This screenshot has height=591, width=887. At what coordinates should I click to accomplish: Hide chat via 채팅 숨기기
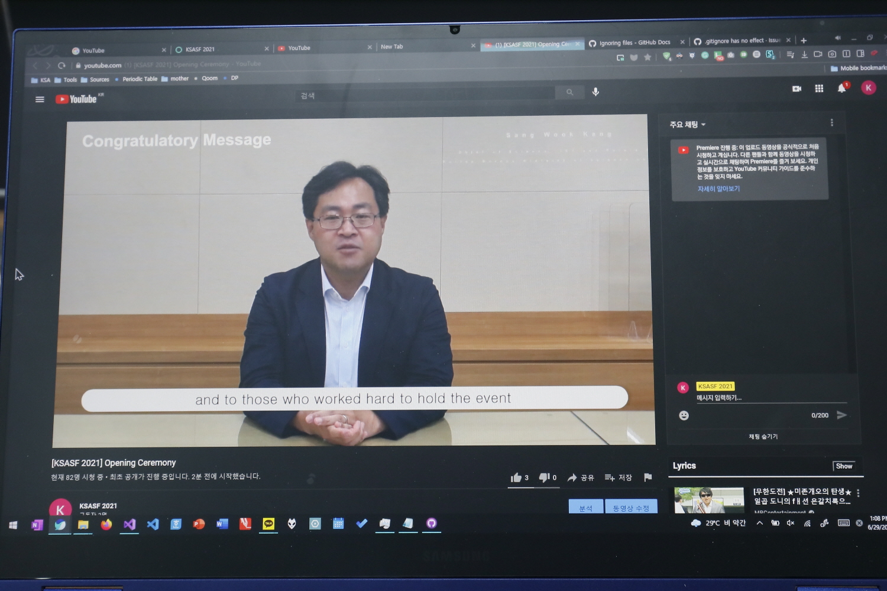763,437
